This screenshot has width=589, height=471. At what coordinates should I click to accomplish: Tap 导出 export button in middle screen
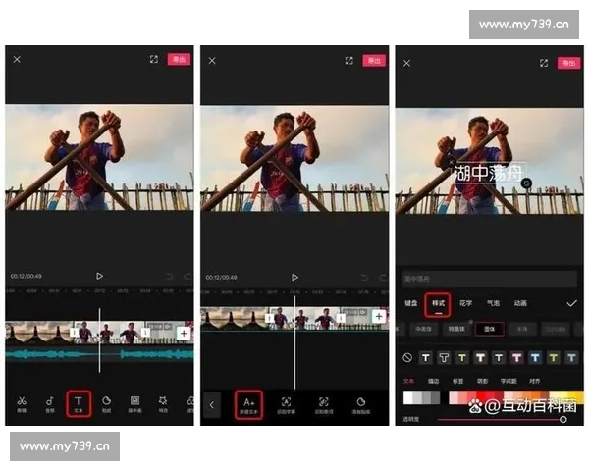pos(374,61)
